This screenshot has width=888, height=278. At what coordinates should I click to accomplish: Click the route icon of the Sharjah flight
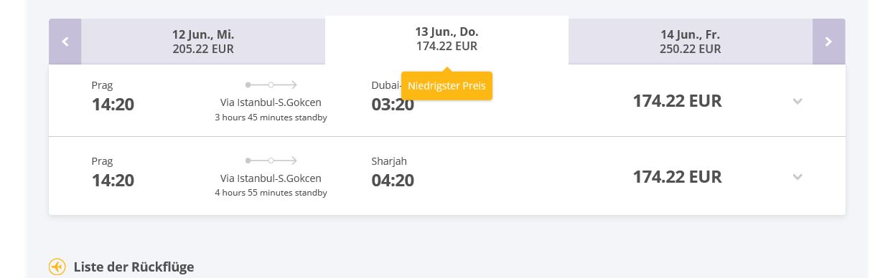click(x=271, y=160)
